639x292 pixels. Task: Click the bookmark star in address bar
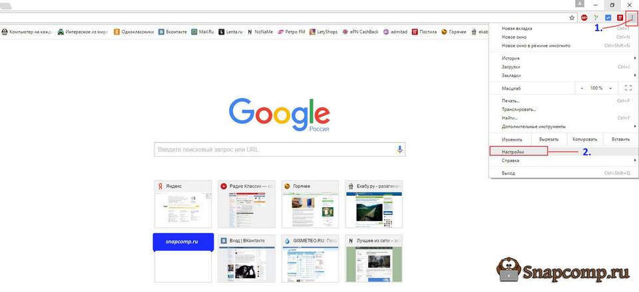coord(572,17)
